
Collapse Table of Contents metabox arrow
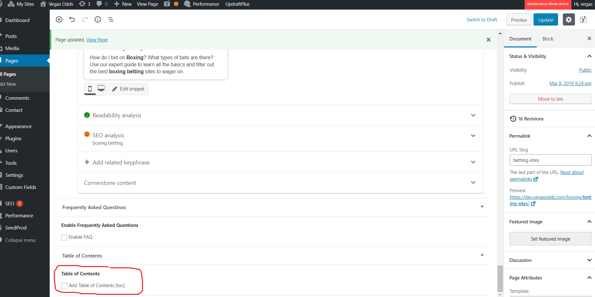tap(482, 255)
